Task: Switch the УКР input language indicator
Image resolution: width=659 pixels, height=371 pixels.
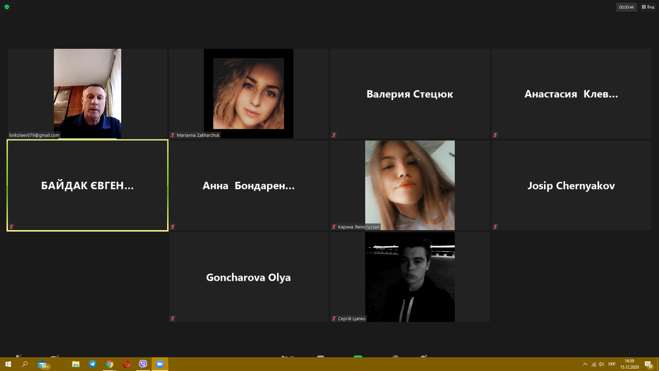Action: pyautogui.click(x=611, y=364)
